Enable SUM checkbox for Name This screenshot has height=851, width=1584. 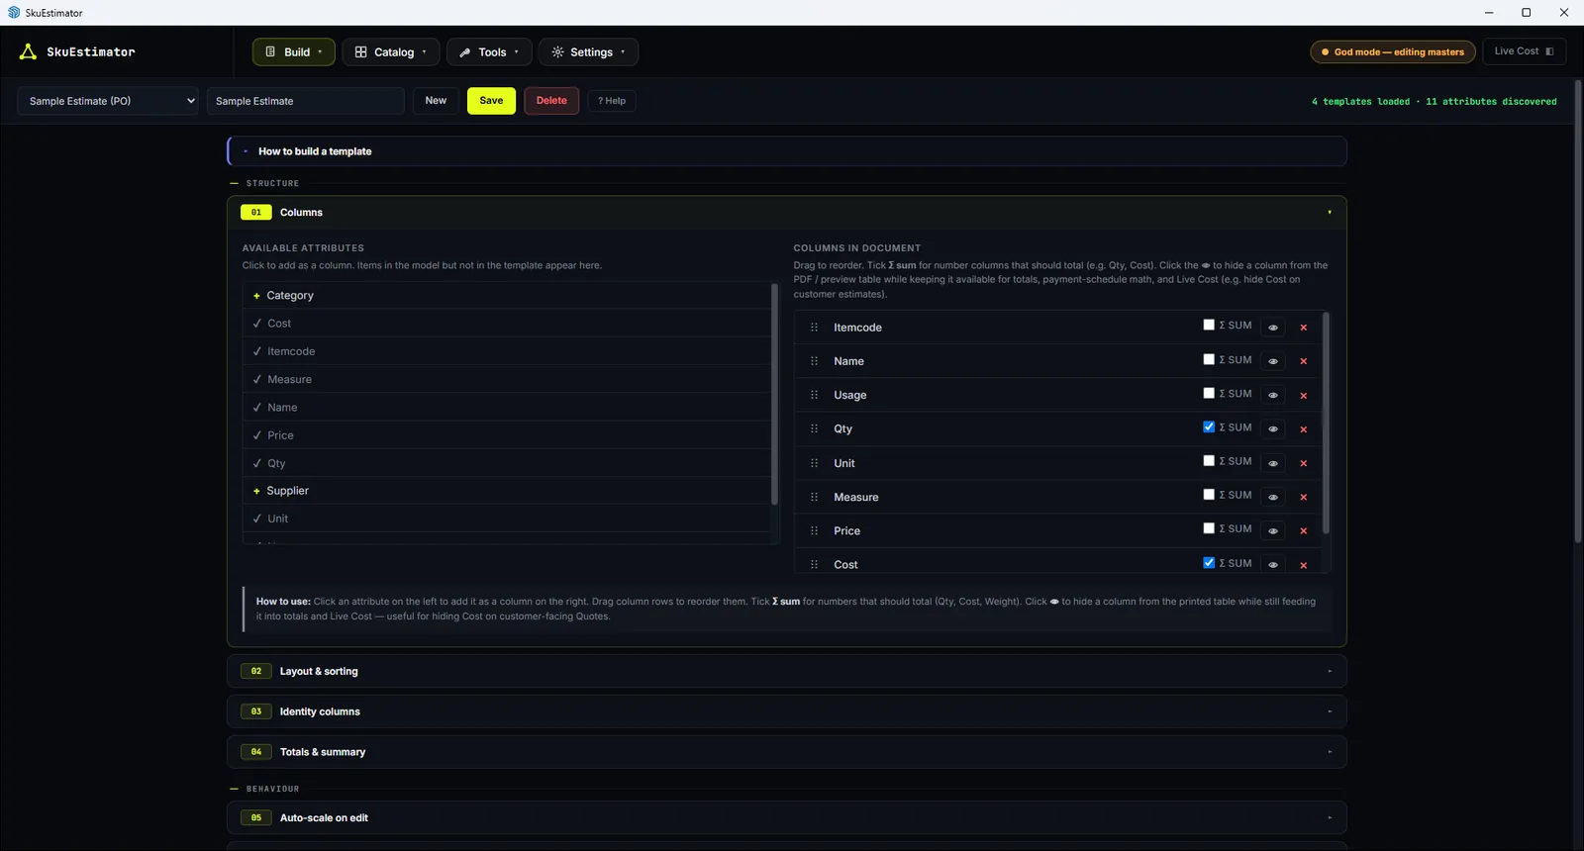(1209, 359)
